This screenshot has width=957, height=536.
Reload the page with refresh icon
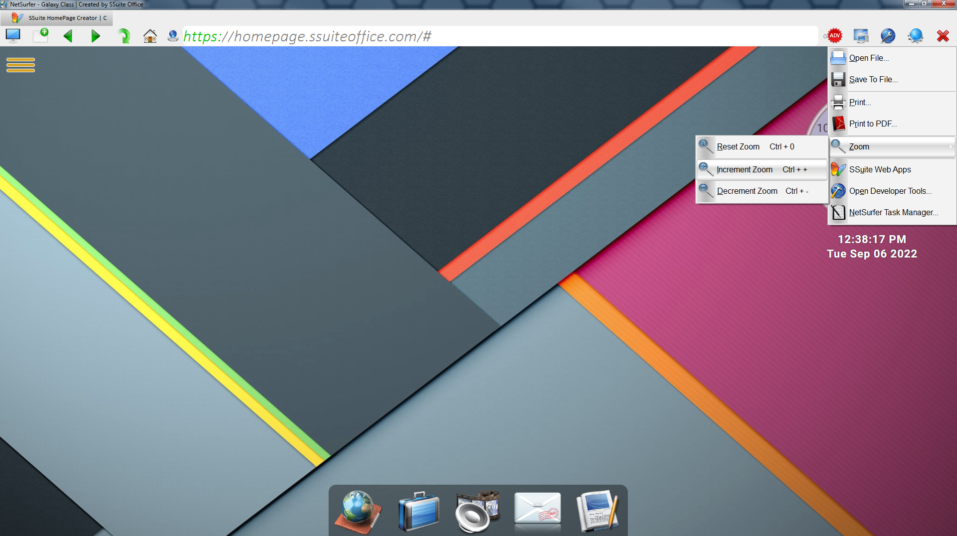[124, 36]
